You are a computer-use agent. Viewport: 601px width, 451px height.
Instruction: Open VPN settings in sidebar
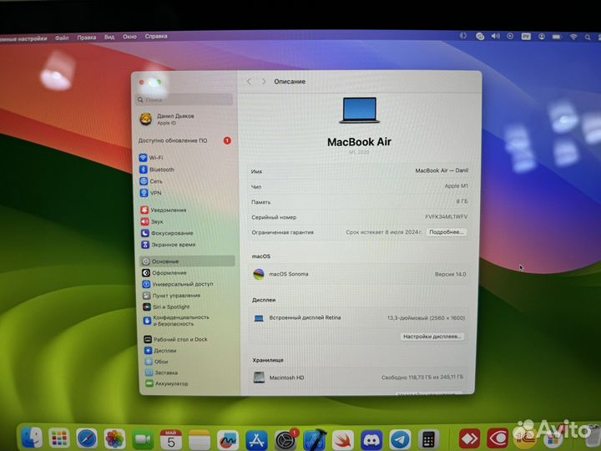(x=150, y=193)
